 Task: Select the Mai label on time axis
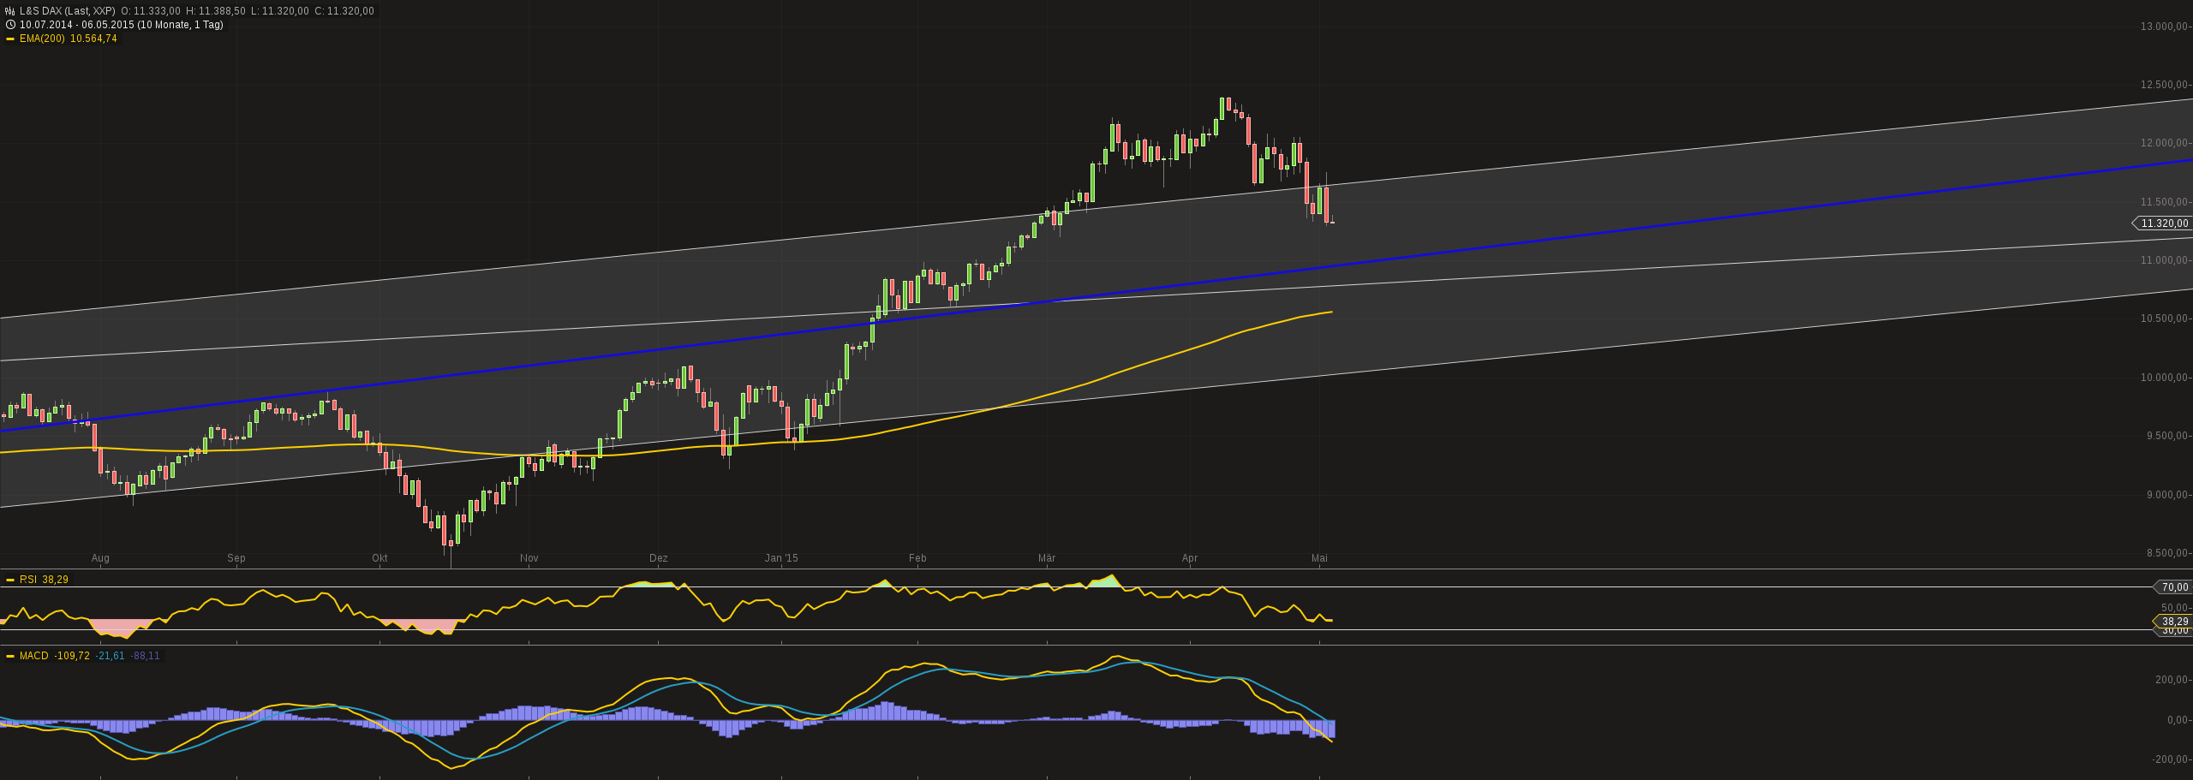tap(1319, 557)
